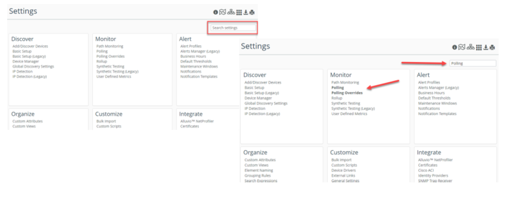
Task: Click the empty Search settings input field
Action: click(x=234, y=28)
